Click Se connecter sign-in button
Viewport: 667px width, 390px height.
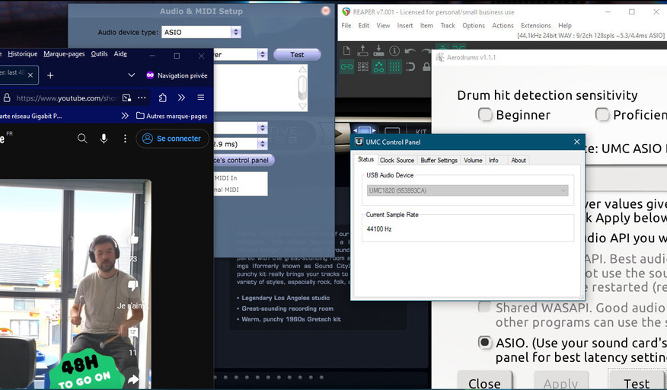[x=172, y=139]
